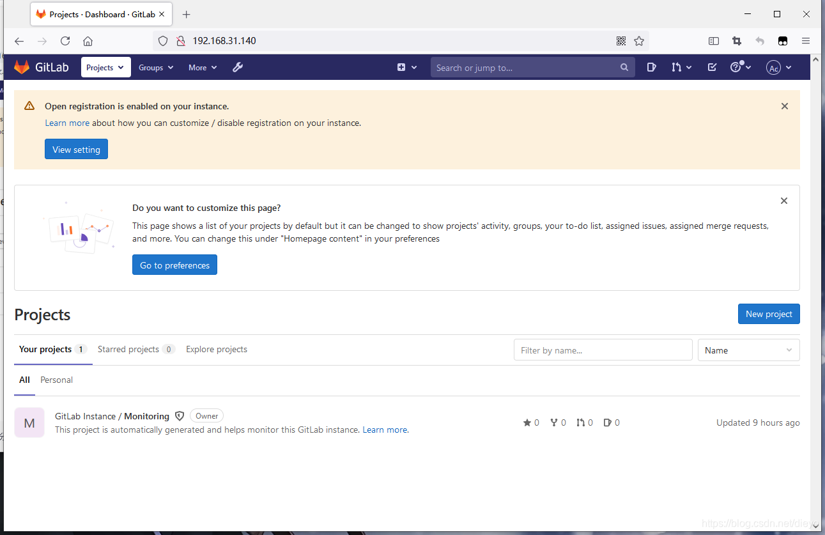The height and width of the screenshot is (535, 825).
Task: Click the Projects page heading
Action: (42, 314)
